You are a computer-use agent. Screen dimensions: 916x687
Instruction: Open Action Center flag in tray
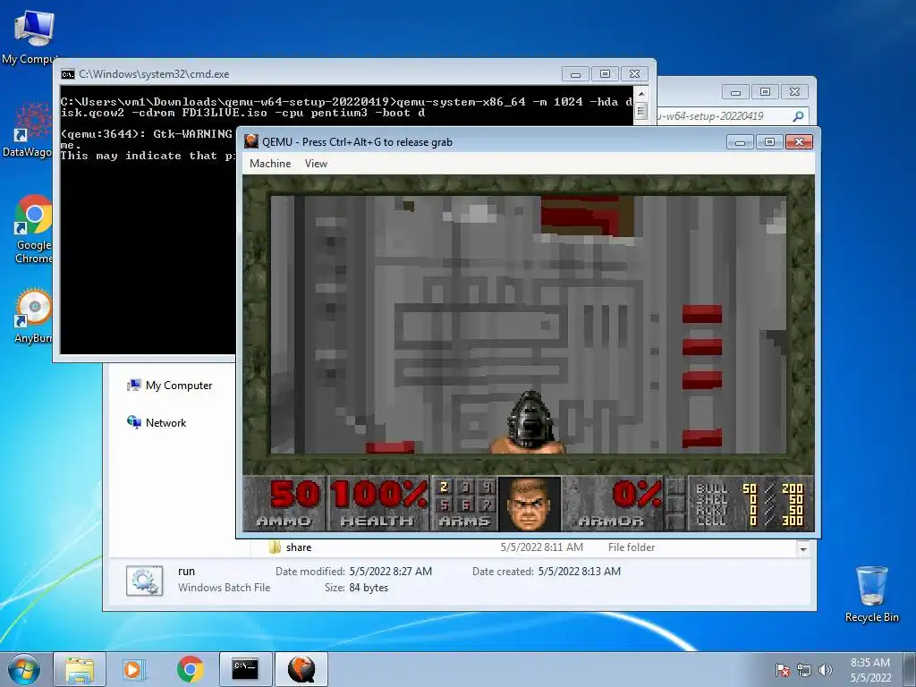pos(782,671)
